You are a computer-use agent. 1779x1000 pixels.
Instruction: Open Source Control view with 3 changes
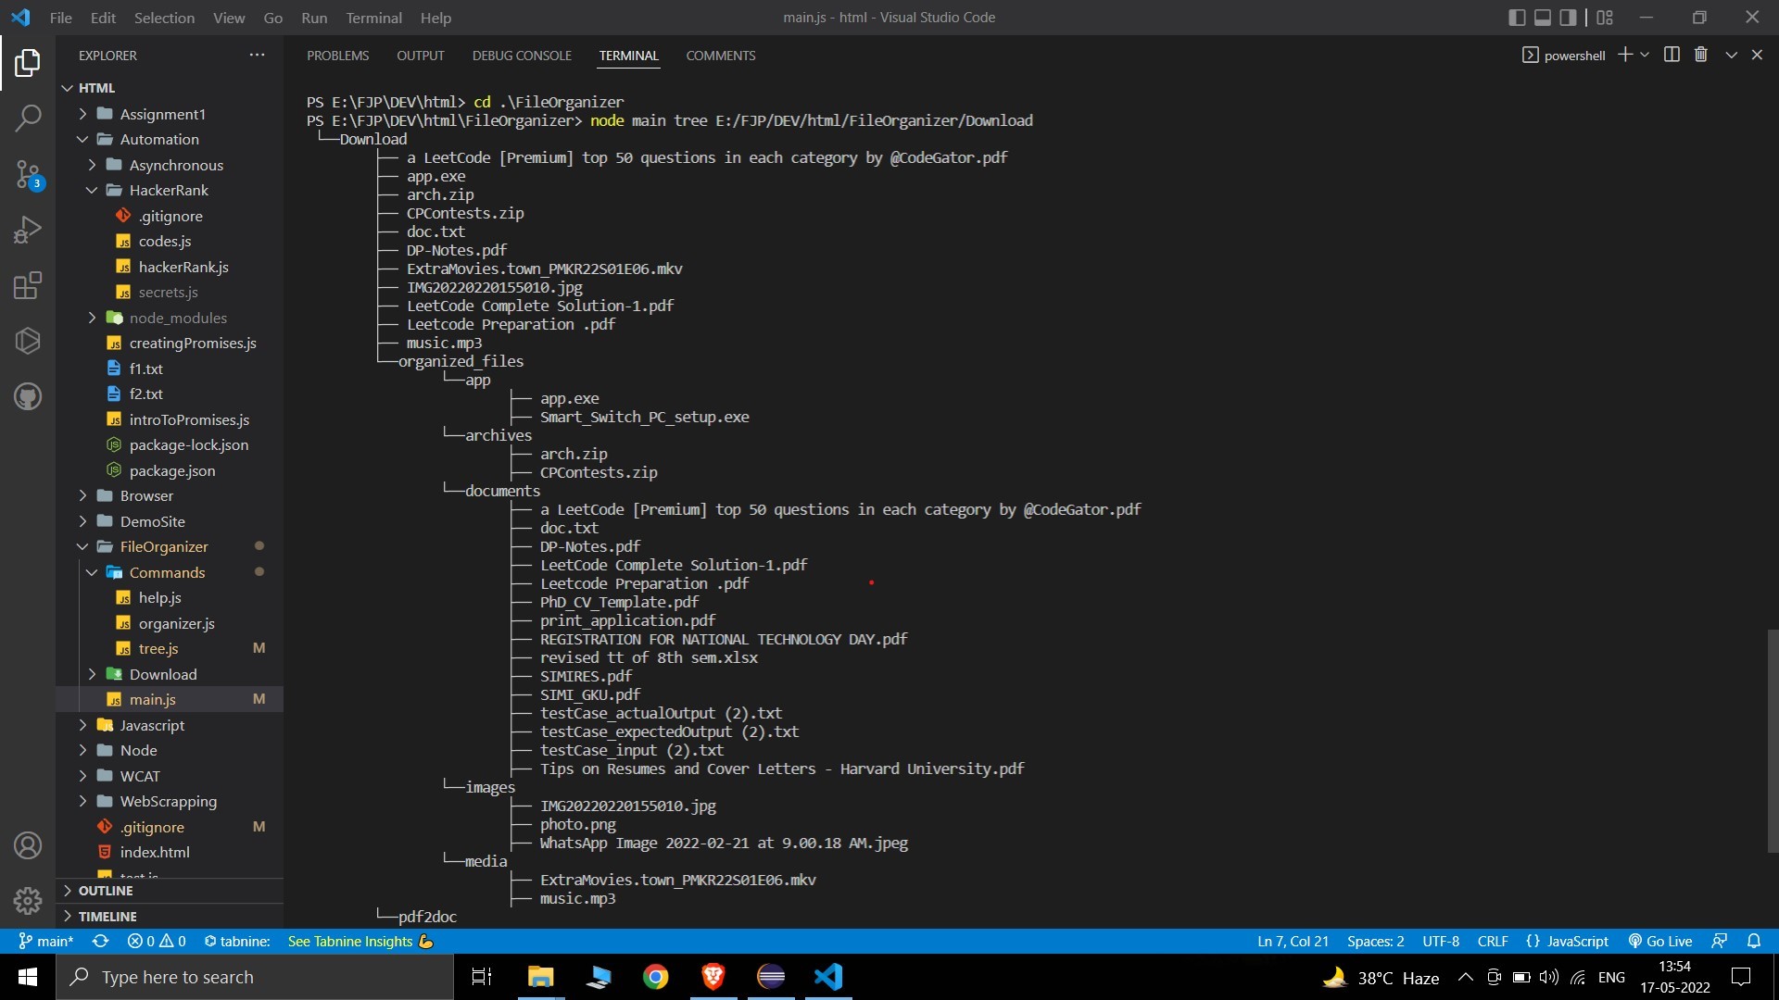coord(28,174)
